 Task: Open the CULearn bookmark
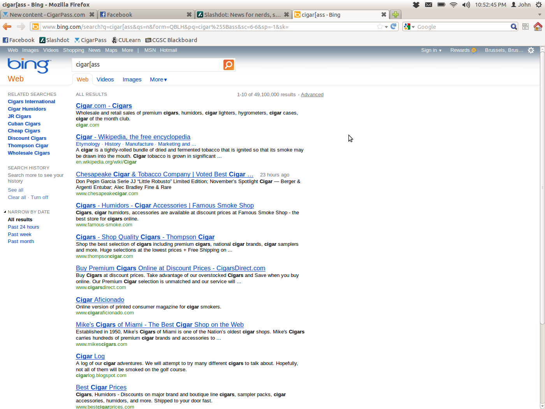(x=126, y=40)
